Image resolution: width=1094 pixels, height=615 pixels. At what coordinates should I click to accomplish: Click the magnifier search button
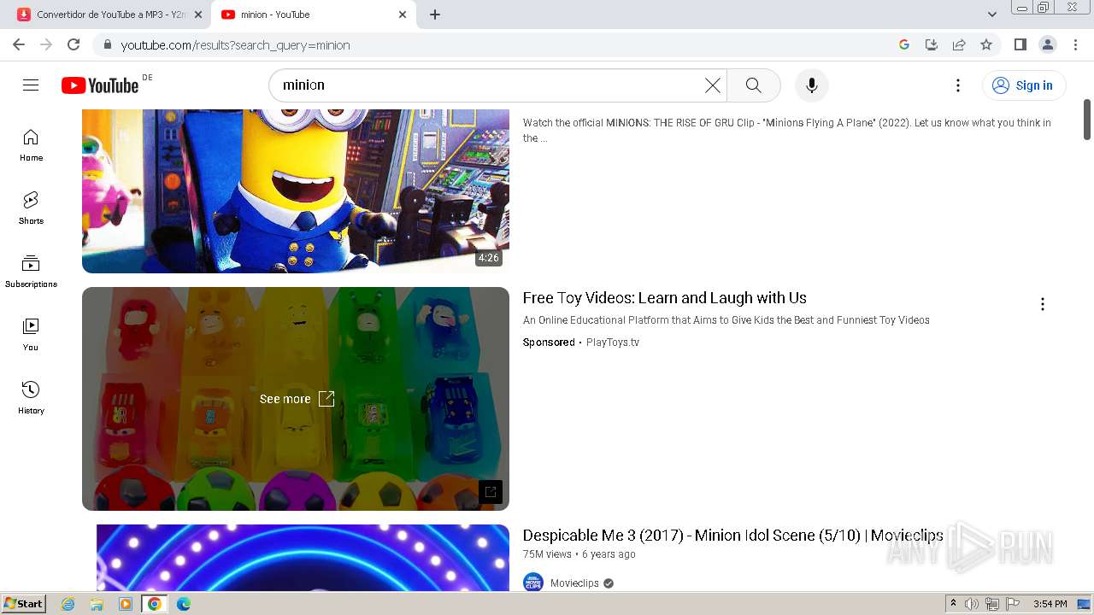pyautogui.click(x=753, y=85)
